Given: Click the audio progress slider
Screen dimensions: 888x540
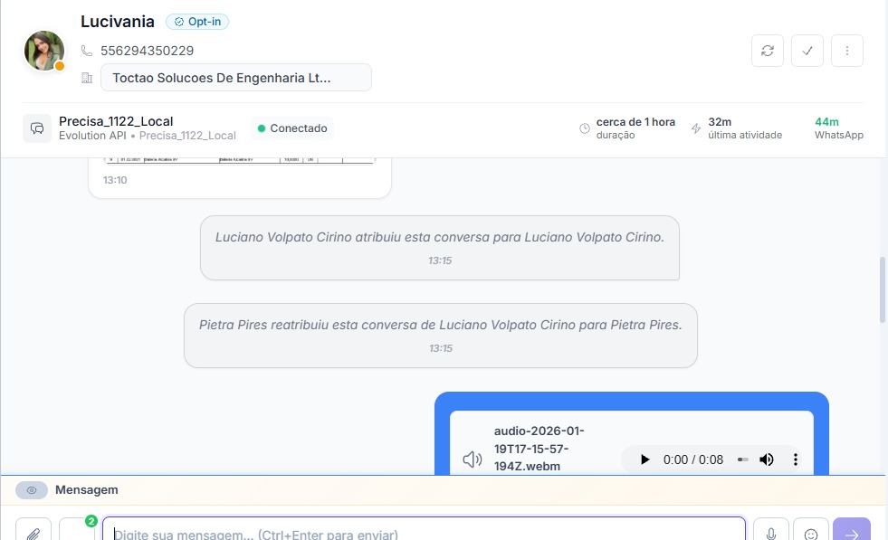Looking at the screenshot, I should click(x=743, y=459).
